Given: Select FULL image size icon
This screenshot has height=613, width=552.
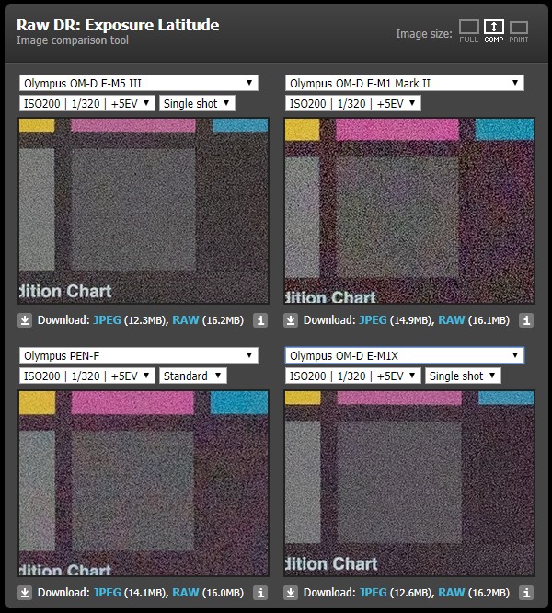Looking at the screenshot, I should click(x=469, y=29).
